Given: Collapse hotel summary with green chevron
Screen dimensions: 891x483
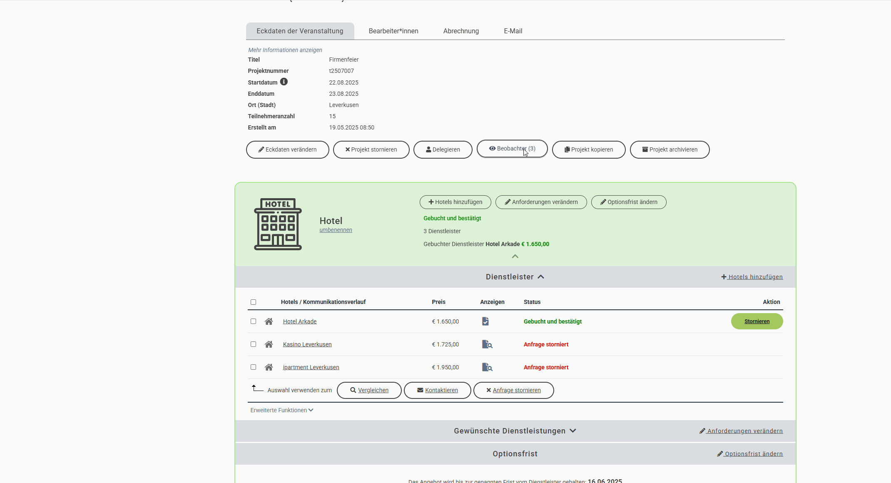Looking at the screenshot, I should click(515, 256).
